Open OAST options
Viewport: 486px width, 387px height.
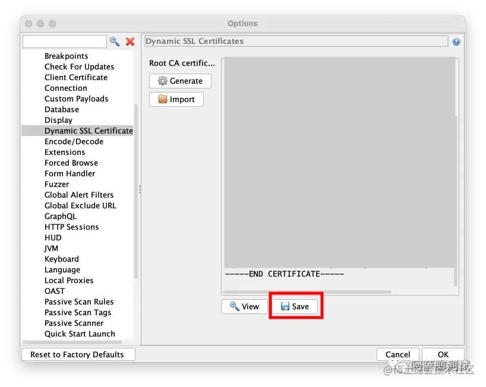pyautogui.click(x=55, y=291)
